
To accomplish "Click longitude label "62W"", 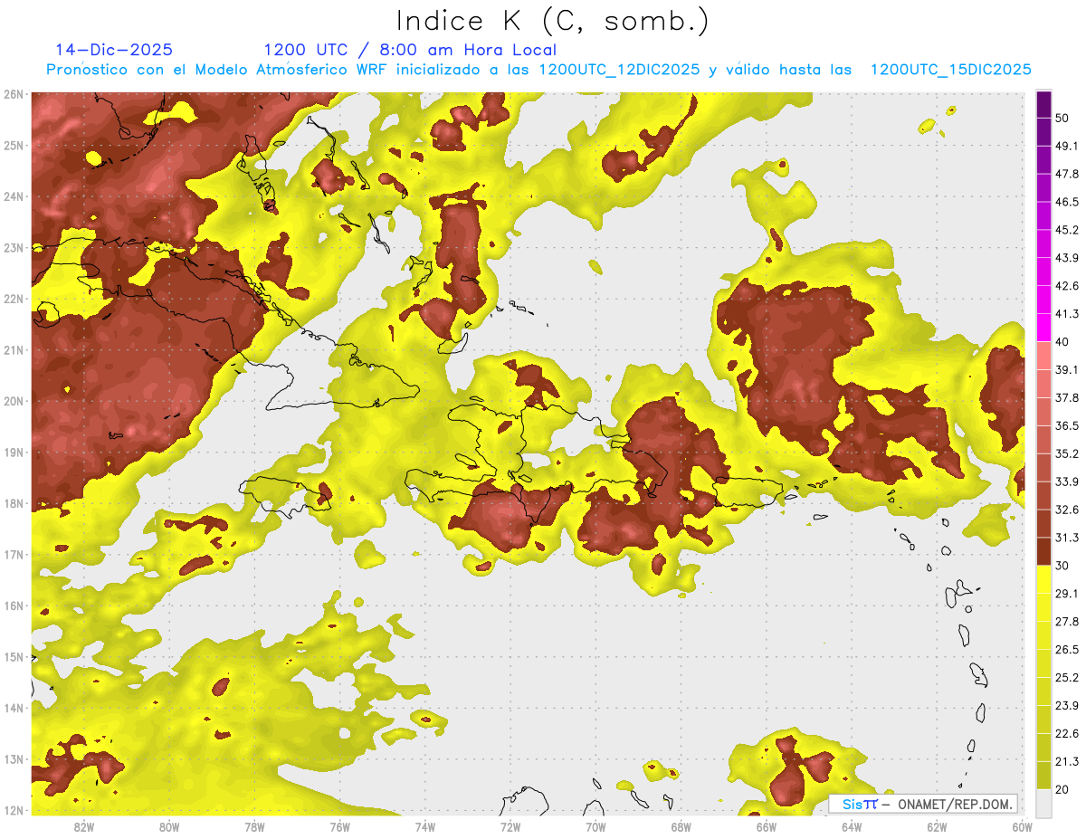I will (x=937, y=826).
